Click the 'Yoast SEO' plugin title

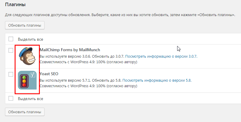click(x=49, y=74)
